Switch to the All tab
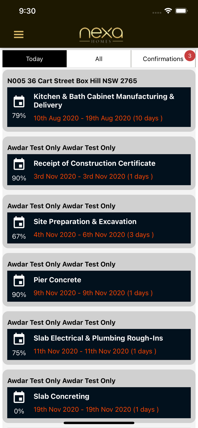This screenshot has height=428, width=198. pos(99,59)
